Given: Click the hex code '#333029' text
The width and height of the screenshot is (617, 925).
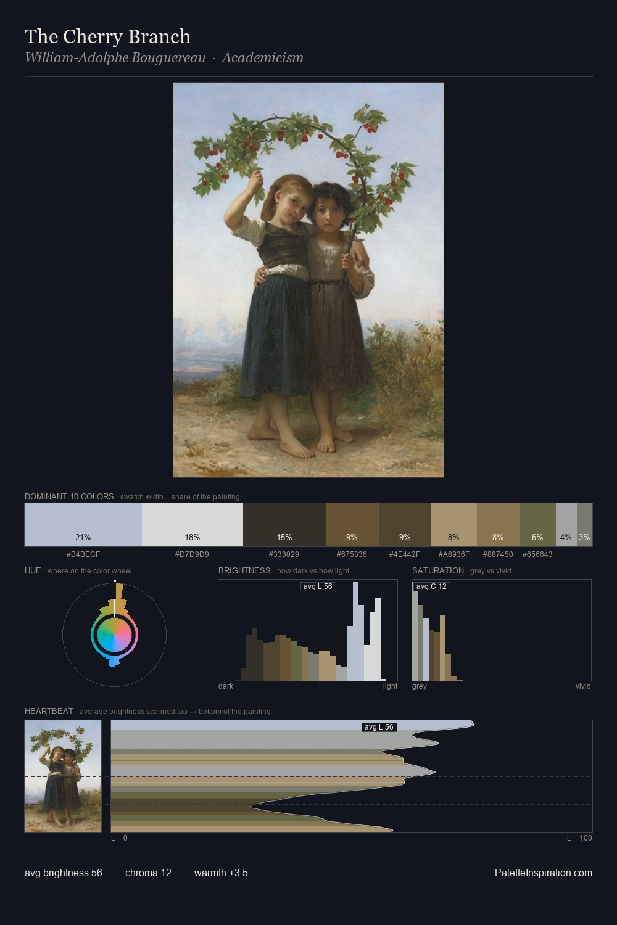Looking at the screenshot, I should point(284,554).
